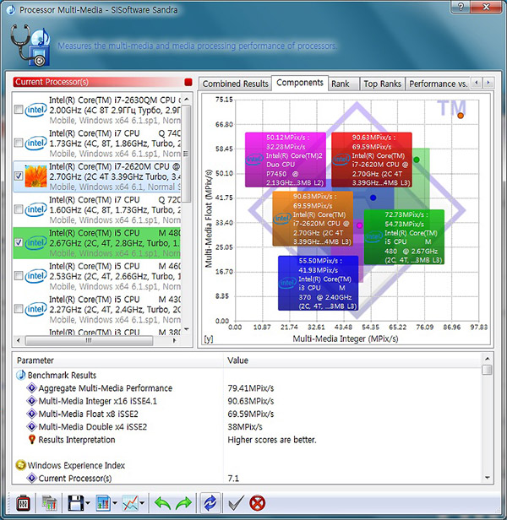Click the red square beside Current Processor(s)
507x520 pixels.
point(188,82)
